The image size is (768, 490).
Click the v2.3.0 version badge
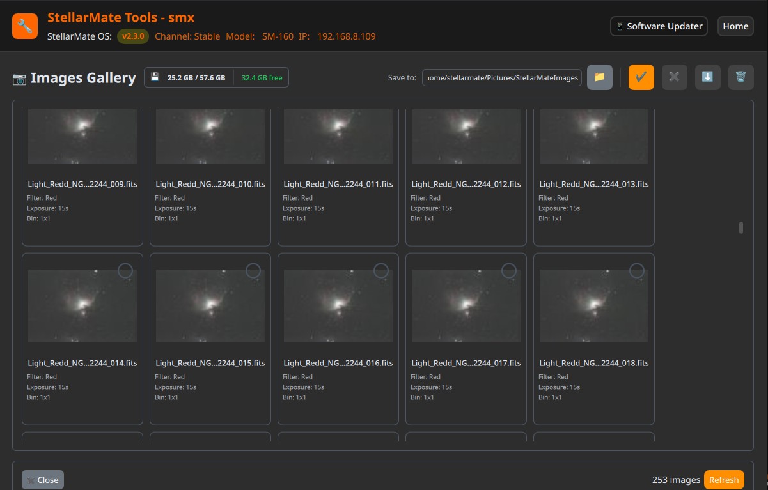133,36
